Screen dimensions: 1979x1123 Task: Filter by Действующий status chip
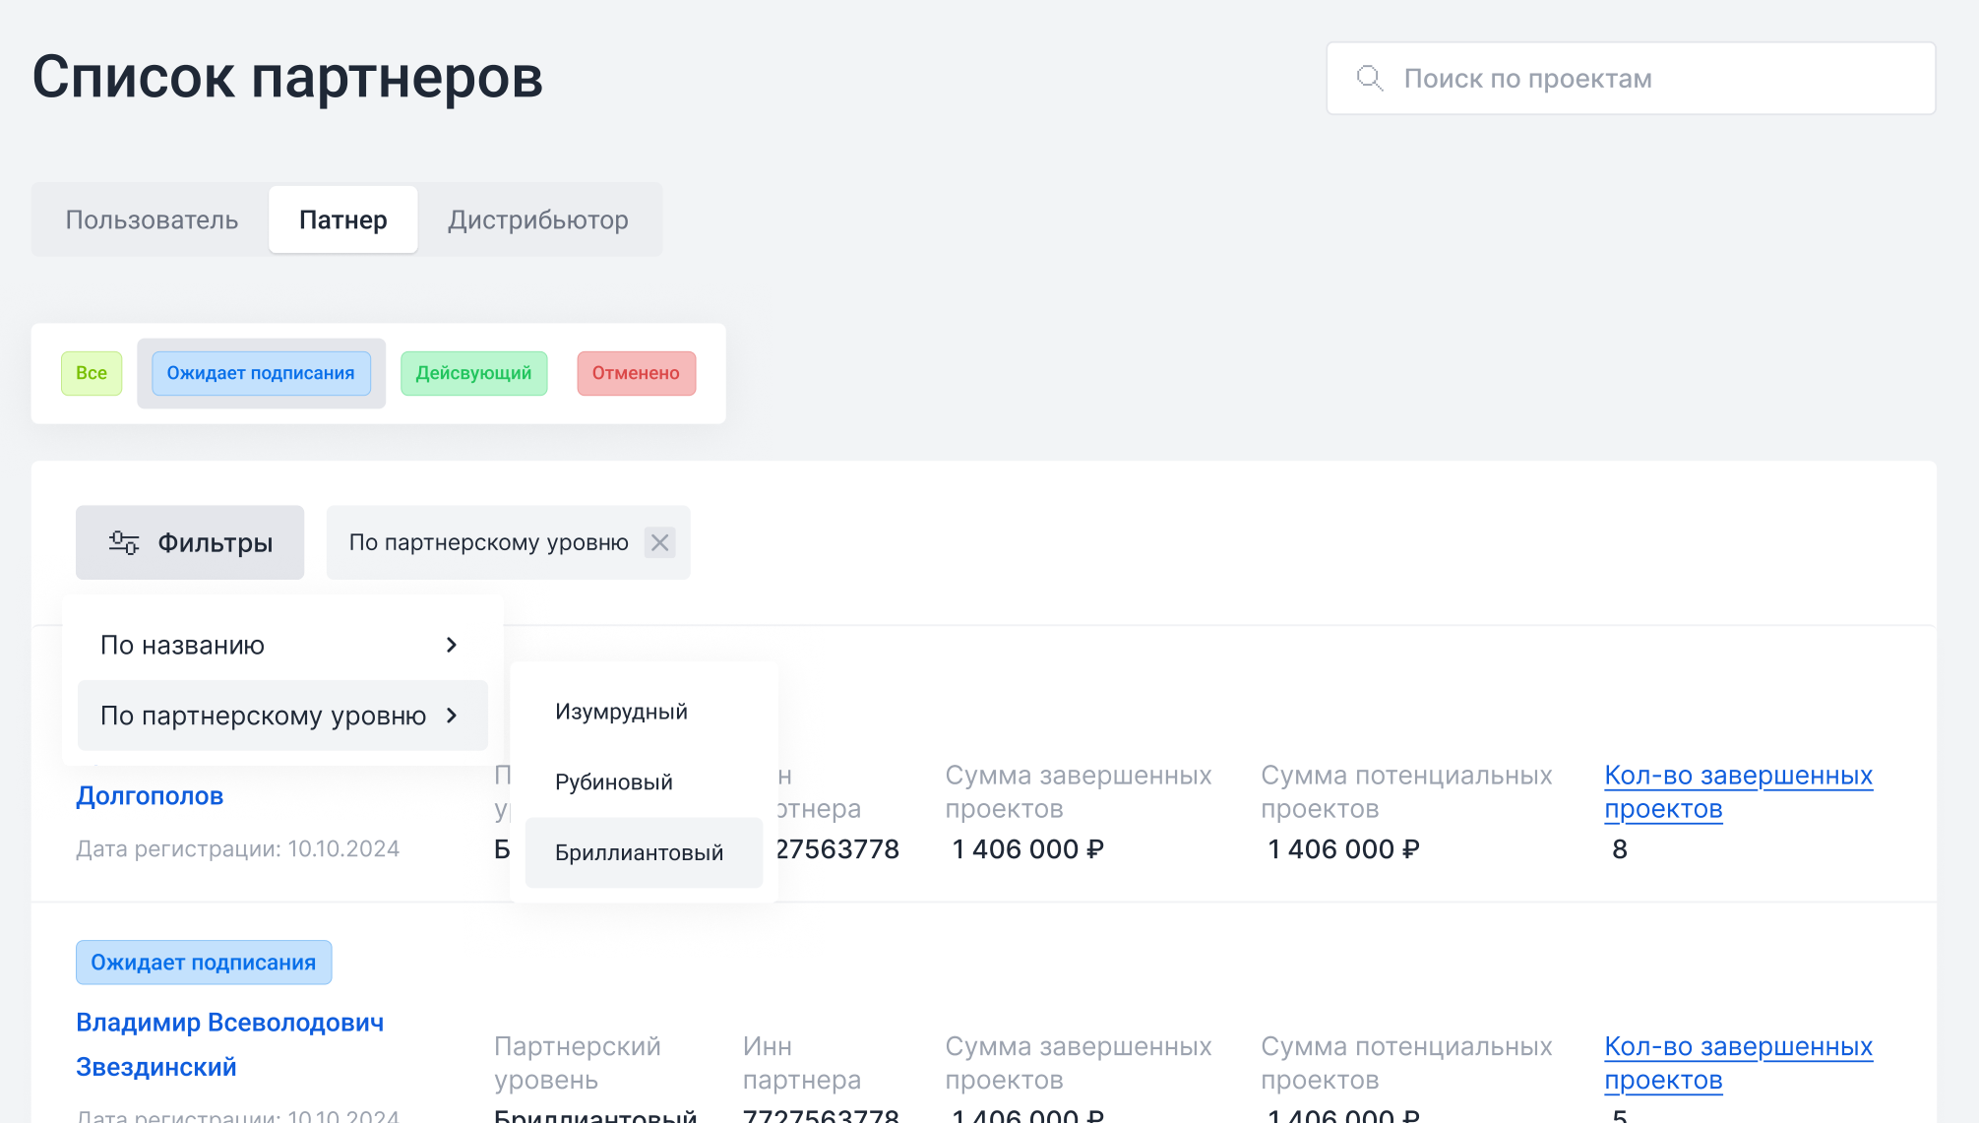click(x=473, y=373)
